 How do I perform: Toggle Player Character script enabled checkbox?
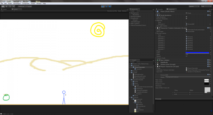tap(159, 67)
